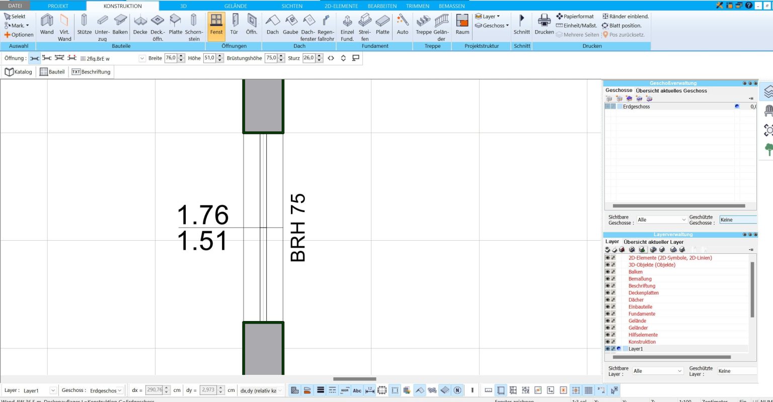Screen dimensions: 773x402
Task: Click the flip horizontal arrows icon
Action: click(331, 58)
